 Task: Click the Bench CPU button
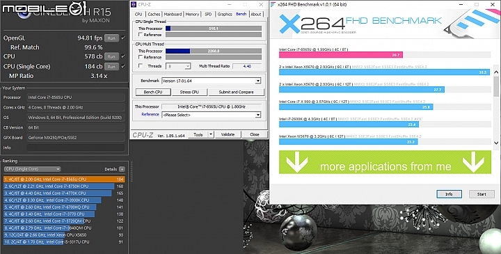pyautogui.click(x=153, y=92)
